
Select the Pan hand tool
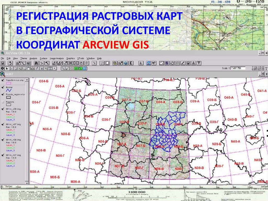click(28, 68)
